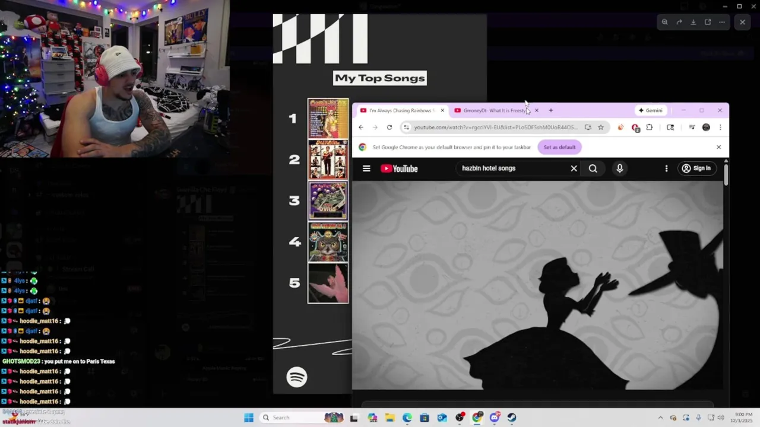Screen dimensions: 760x427
Task: Open site information icon in address bar
Action: click(x=406, y=128)
